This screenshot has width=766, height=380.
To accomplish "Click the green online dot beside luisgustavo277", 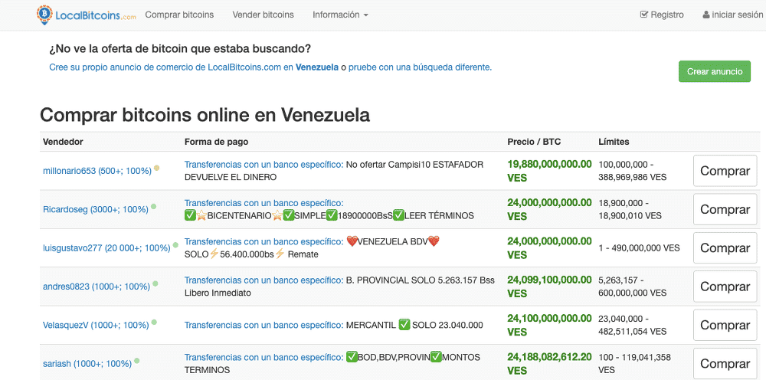I will click(175, 245).
